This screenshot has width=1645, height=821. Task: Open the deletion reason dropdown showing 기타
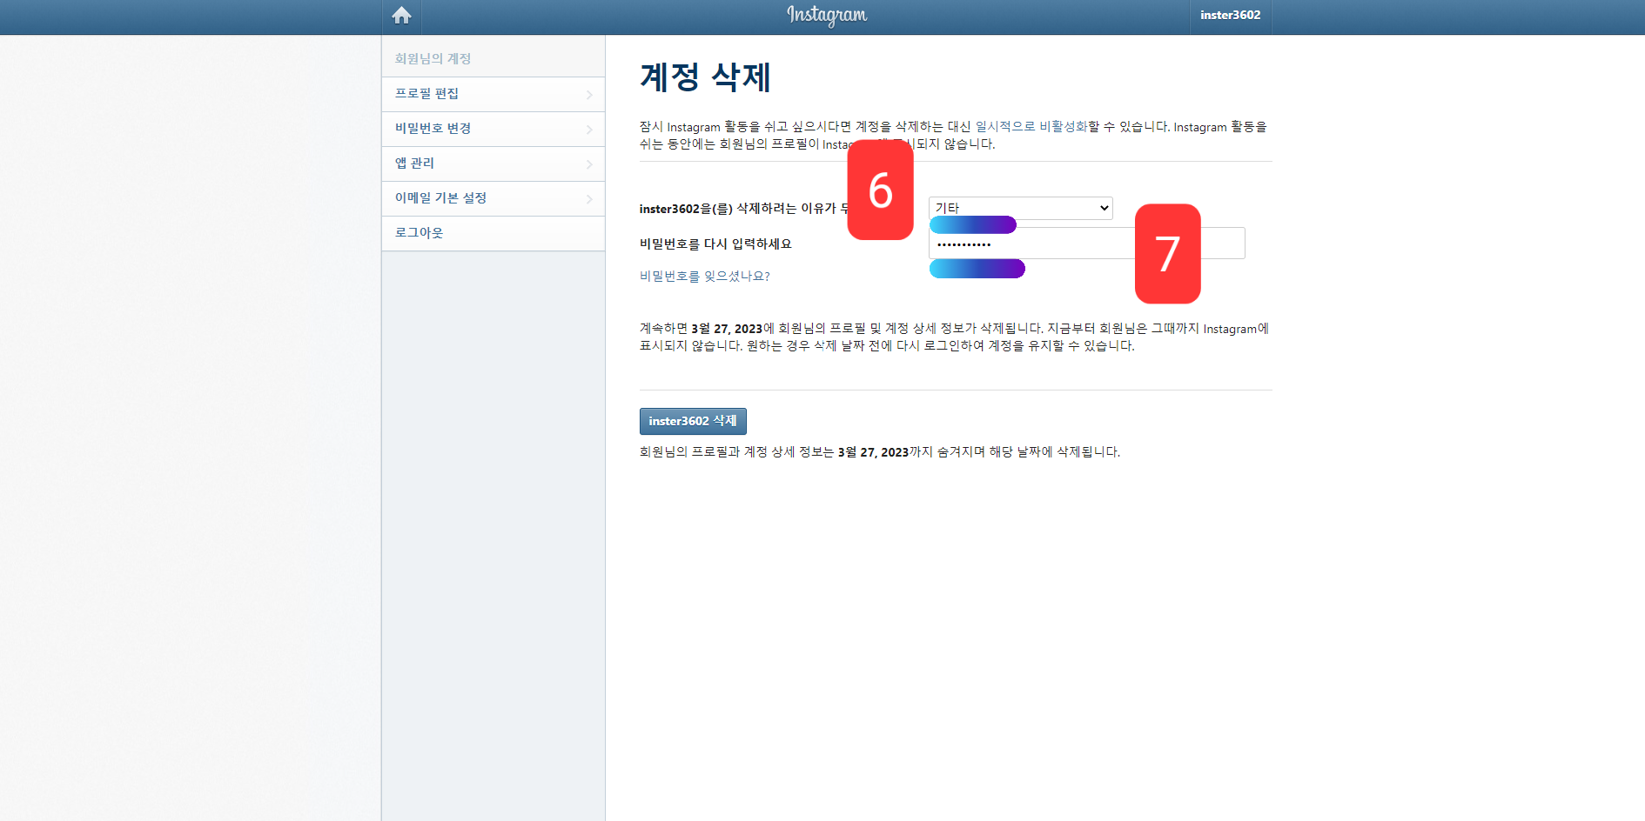[1020, 208]
